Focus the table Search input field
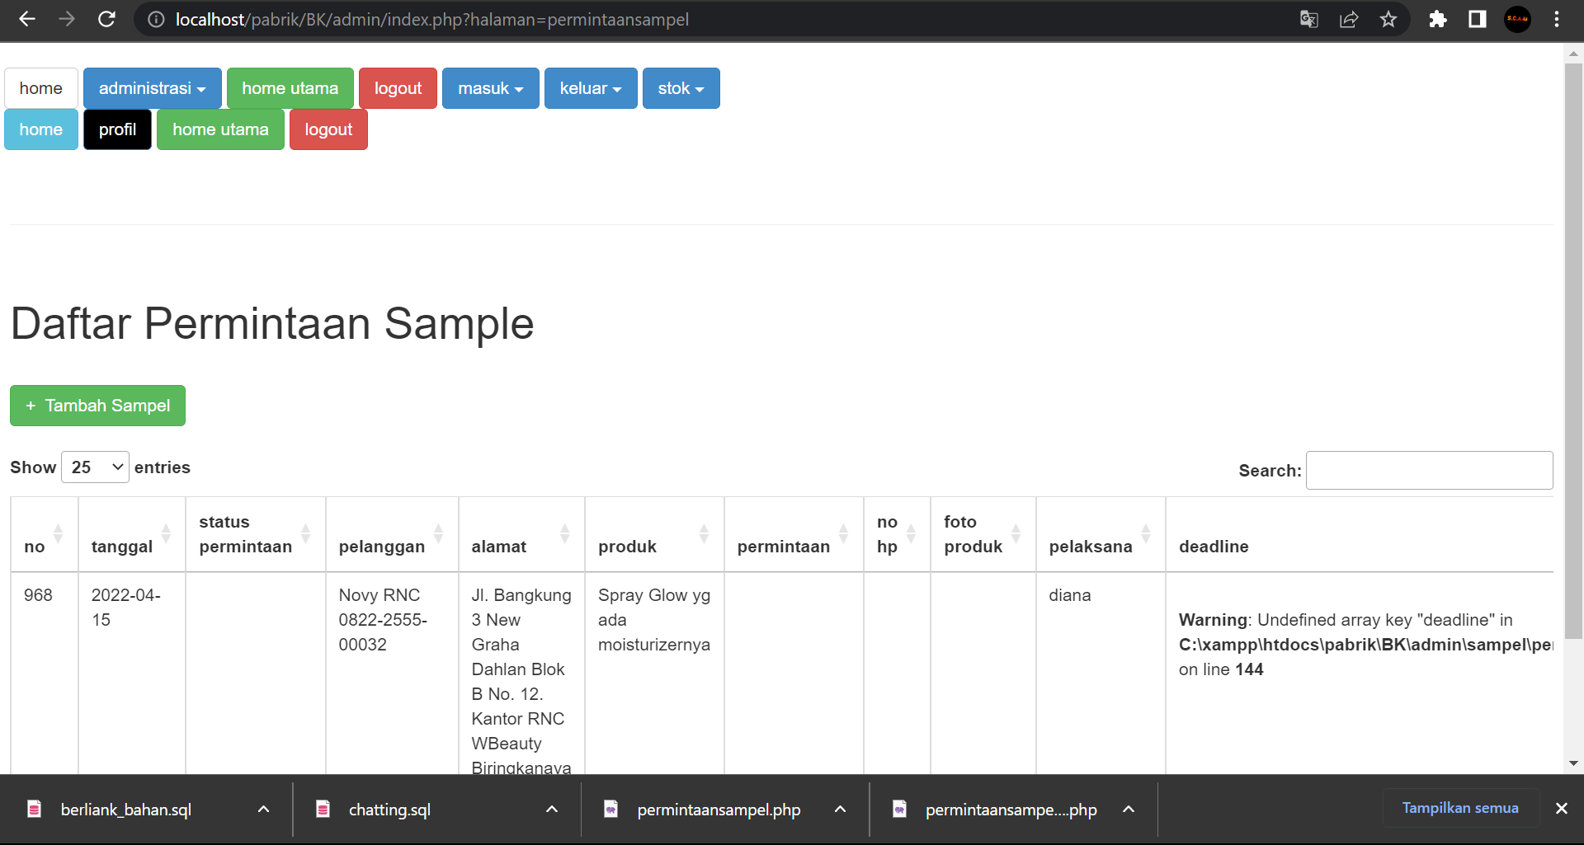 (x=1429, y=470)
